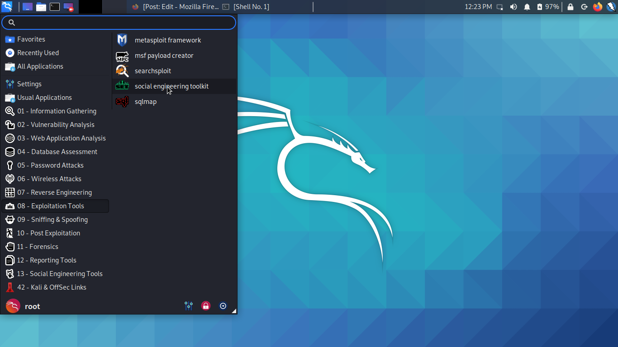Launch the terminal from the taskbar
This screenshot has height=347, width=618.
pos(55,7)
